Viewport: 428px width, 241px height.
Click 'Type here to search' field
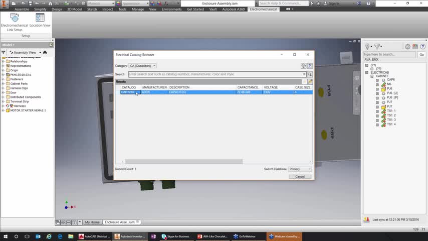tap(389, 55)
